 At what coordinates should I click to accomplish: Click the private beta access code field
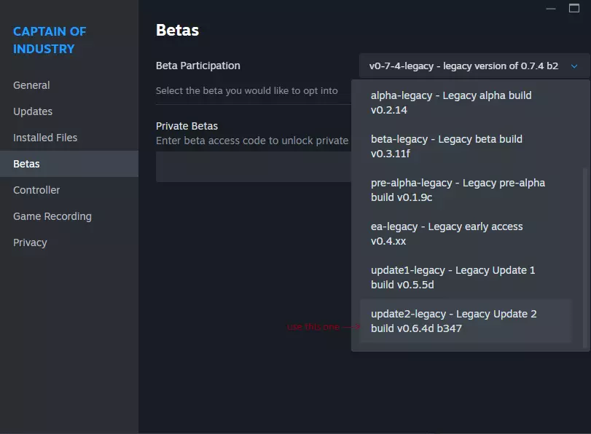point(253,167)
